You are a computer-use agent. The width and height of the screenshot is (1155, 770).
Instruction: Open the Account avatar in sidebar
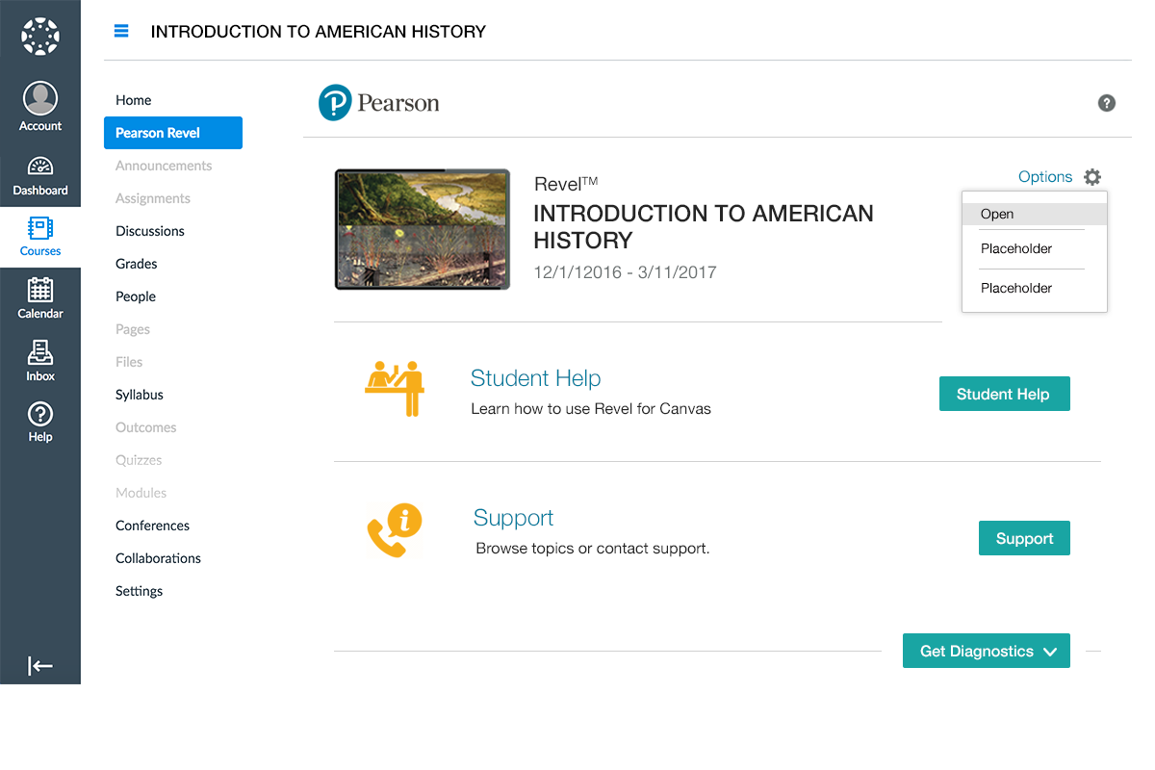click(40, 99)
